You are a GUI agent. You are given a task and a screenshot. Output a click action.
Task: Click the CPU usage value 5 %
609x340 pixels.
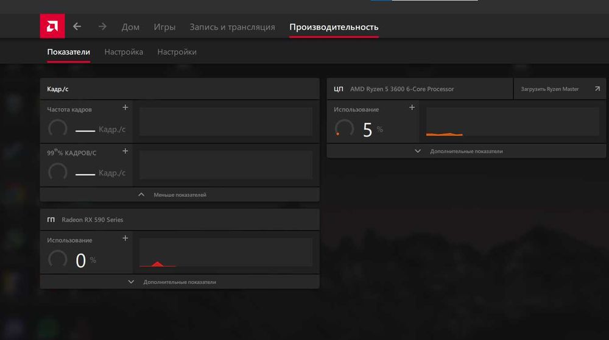tap(373, 130)
